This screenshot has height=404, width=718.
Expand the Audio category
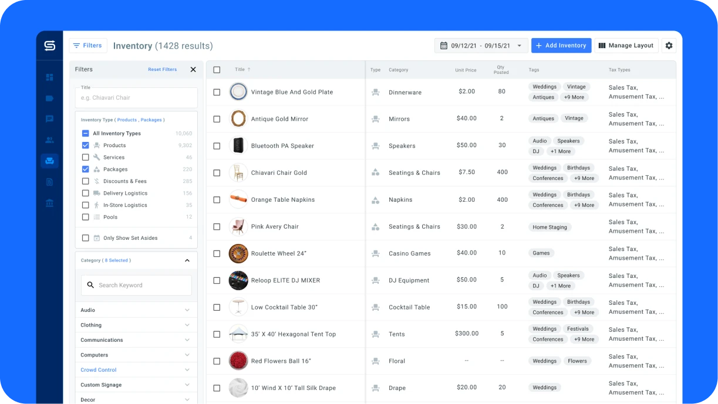click(187, 310)
